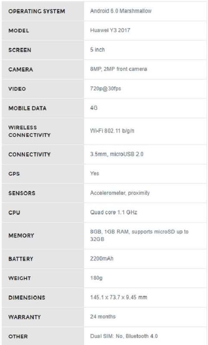Click the WIRELESS CONNECTIVITY label

click(x=29, y=131)
